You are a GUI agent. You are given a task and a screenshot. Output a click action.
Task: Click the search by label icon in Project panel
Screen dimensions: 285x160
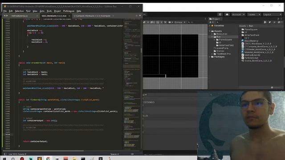pos(270,22)
